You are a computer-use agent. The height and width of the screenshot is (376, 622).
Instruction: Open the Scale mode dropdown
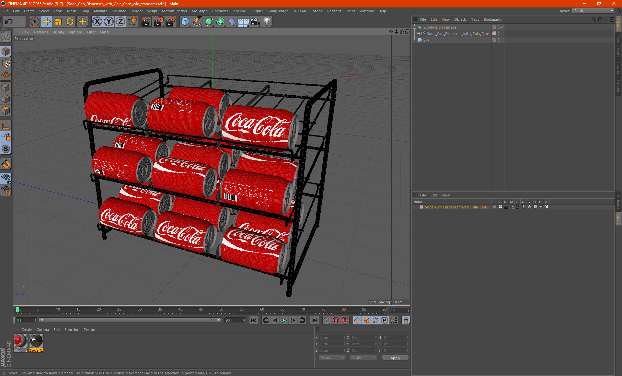coord(363,358)
